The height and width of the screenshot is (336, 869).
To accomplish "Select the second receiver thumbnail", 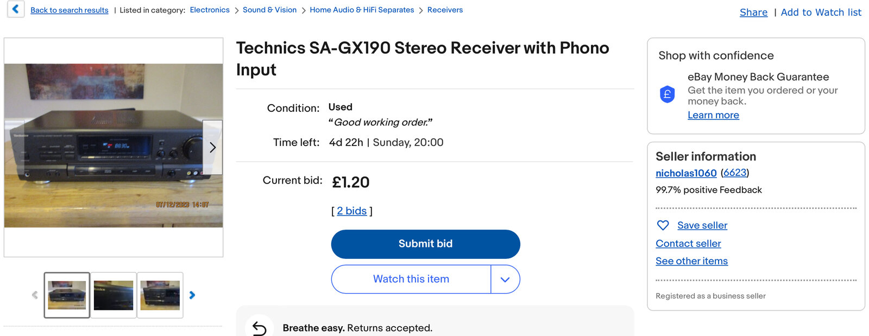I will [114, 295].
